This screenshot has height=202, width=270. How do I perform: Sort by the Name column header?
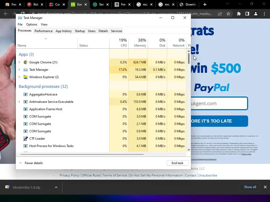pos(47,43)
